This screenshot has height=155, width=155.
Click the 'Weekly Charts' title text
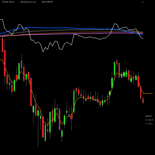8,2
